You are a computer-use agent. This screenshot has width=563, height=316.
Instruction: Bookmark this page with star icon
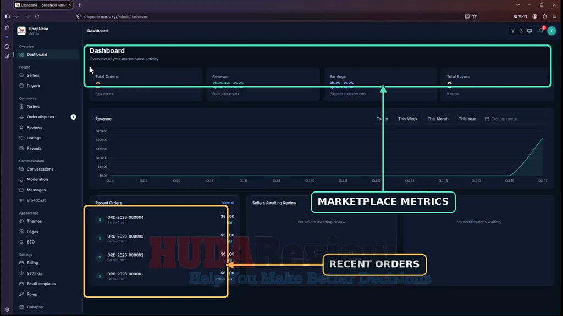point(474,16)
